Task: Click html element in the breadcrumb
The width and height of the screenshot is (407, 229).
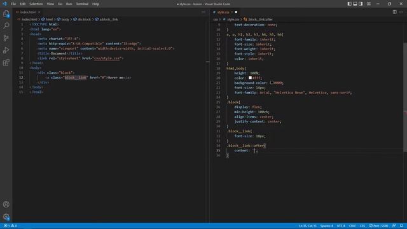Action: [x=49, y=19]
